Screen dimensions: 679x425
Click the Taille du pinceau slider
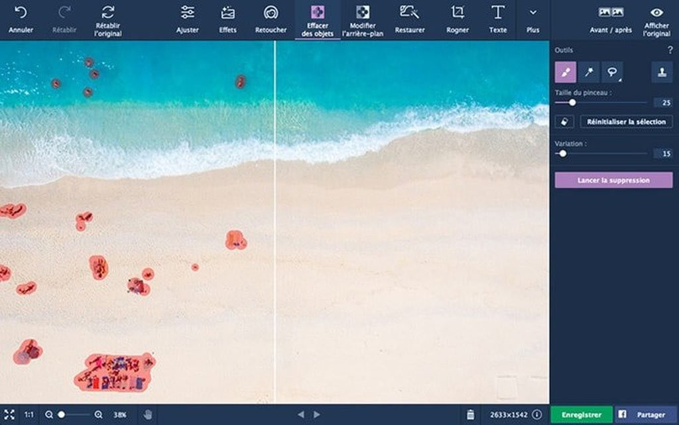[601, 103]
